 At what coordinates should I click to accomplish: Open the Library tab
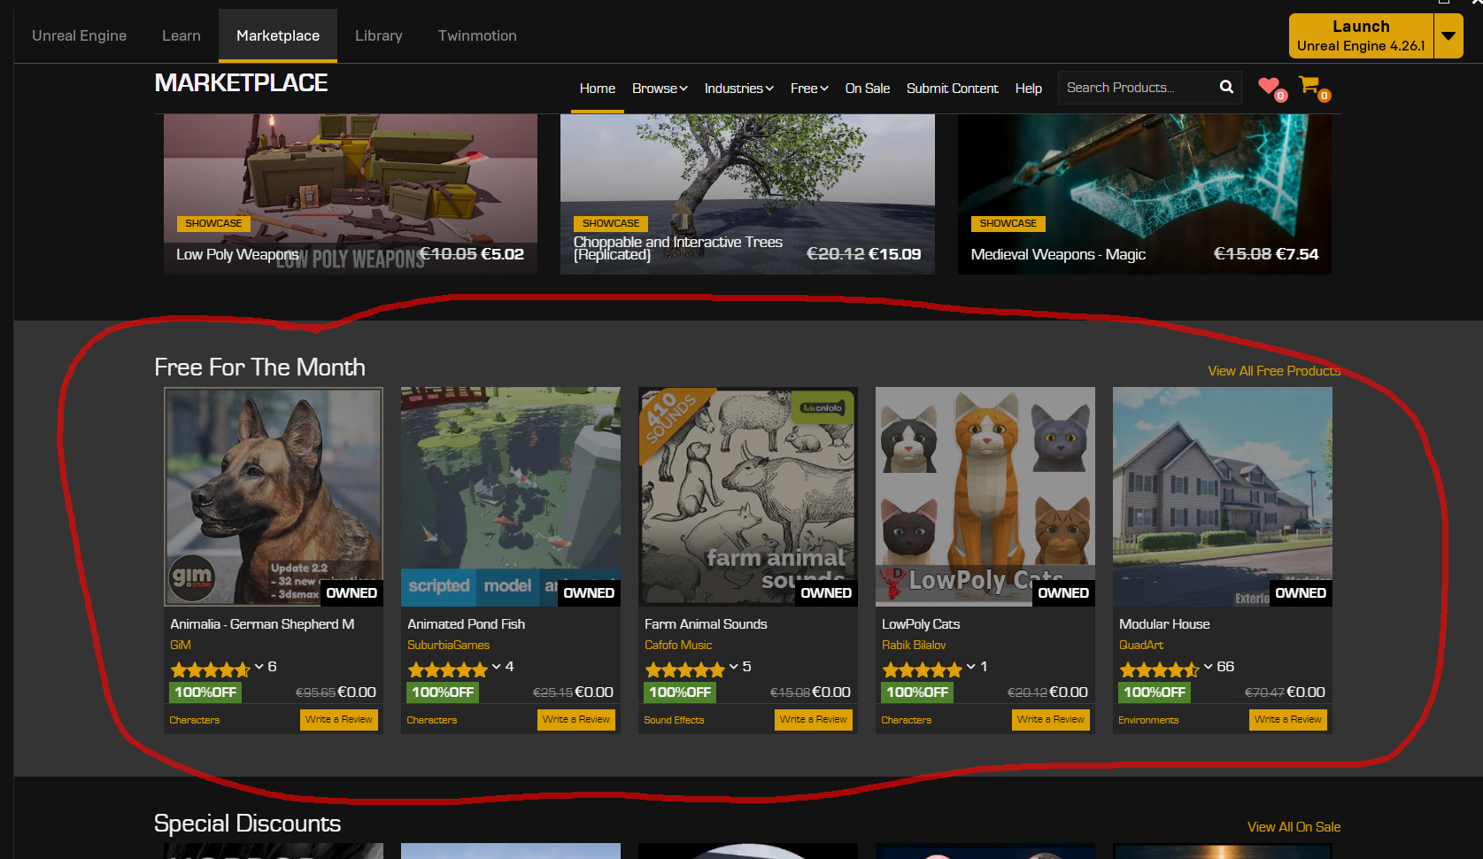click(x=379, y=35)
